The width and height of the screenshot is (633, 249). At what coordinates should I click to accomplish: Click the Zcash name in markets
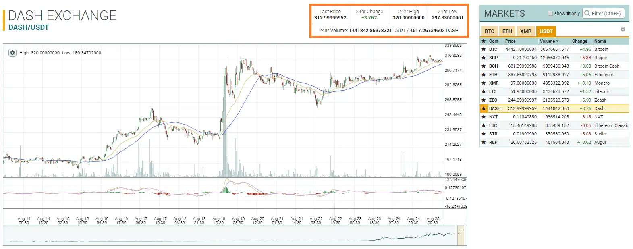click(x=600, y=100)
